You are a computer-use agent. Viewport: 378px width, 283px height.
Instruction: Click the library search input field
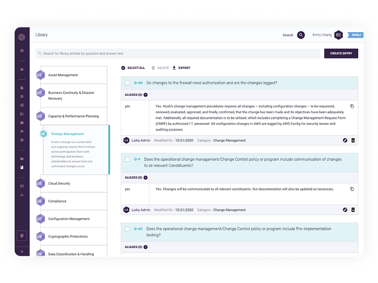click(178, 53)
